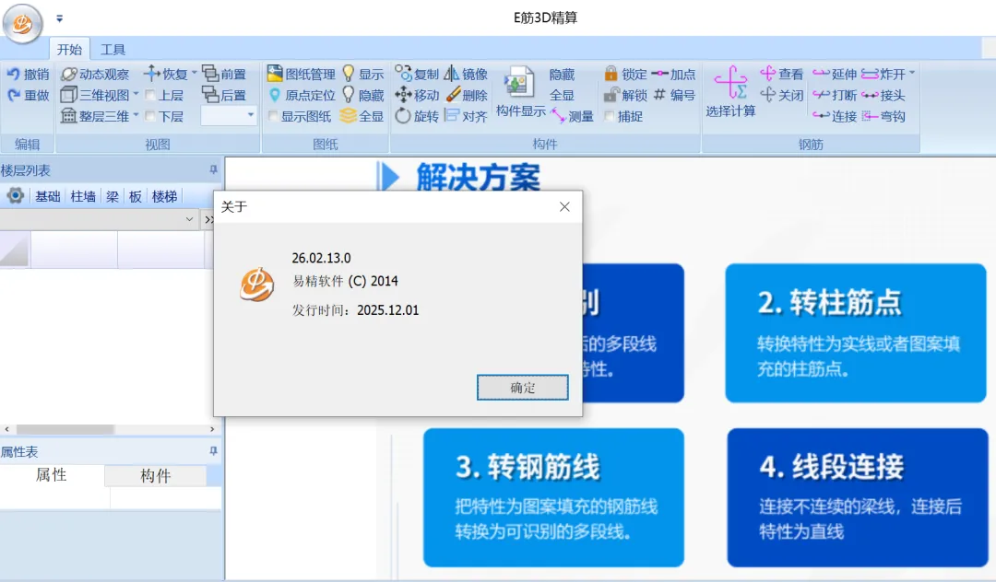Select the 梁 category tab
Viewport: 996px width, 582px height.
pos(113,196)
